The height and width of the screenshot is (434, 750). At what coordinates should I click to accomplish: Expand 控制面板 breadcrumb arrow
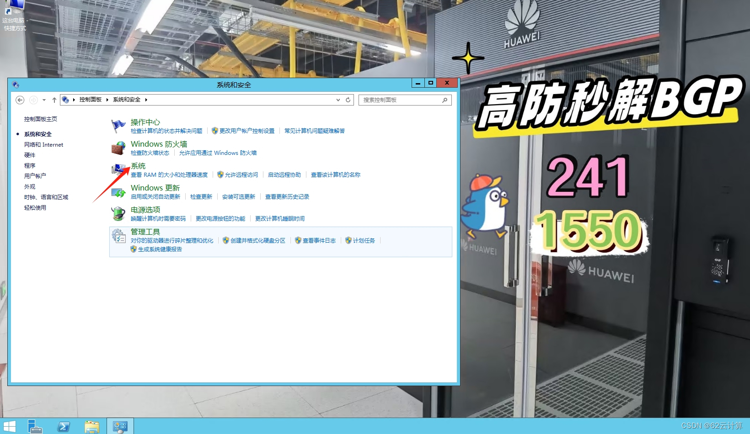(107, 100)
